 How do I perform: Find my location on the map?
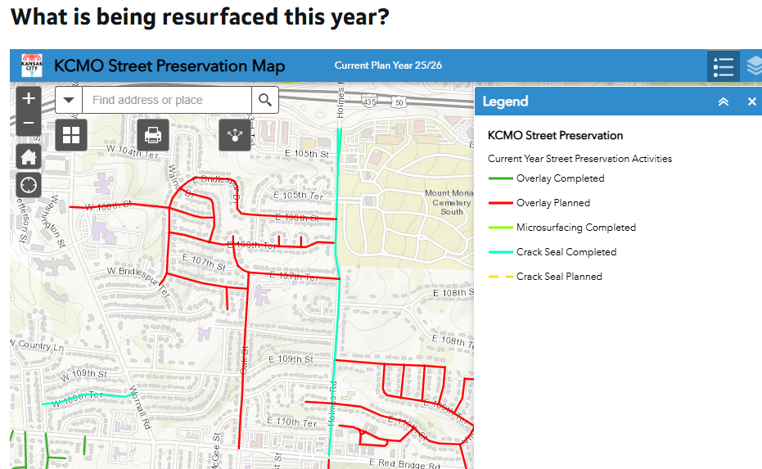29,184
